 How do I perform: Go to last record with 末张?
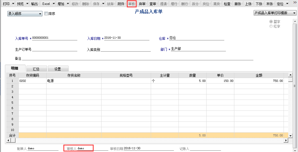tap(269, 4)
